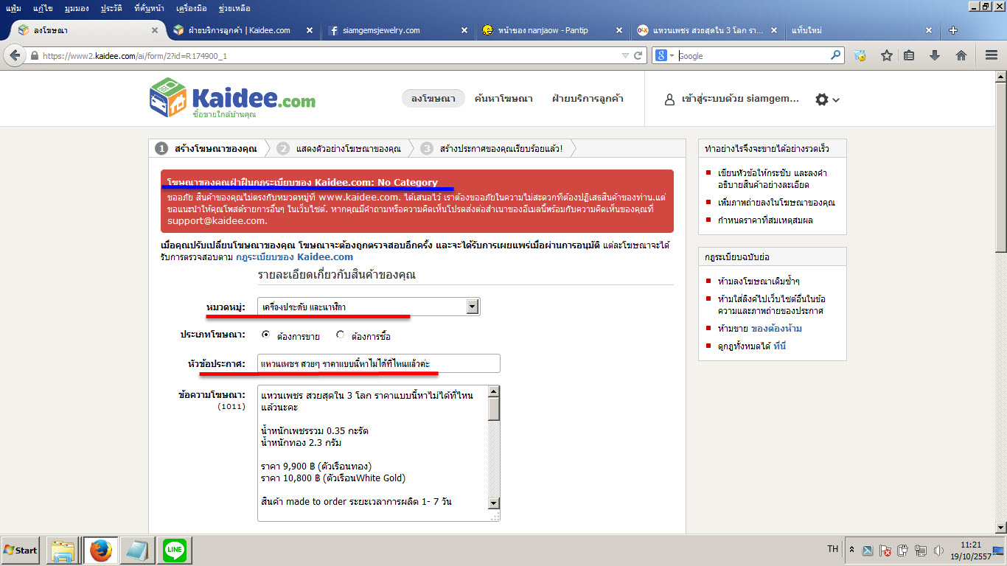Open the notepad-like taskbar icon
Viewport: 1007px width, 566px height.
point(137,551)
